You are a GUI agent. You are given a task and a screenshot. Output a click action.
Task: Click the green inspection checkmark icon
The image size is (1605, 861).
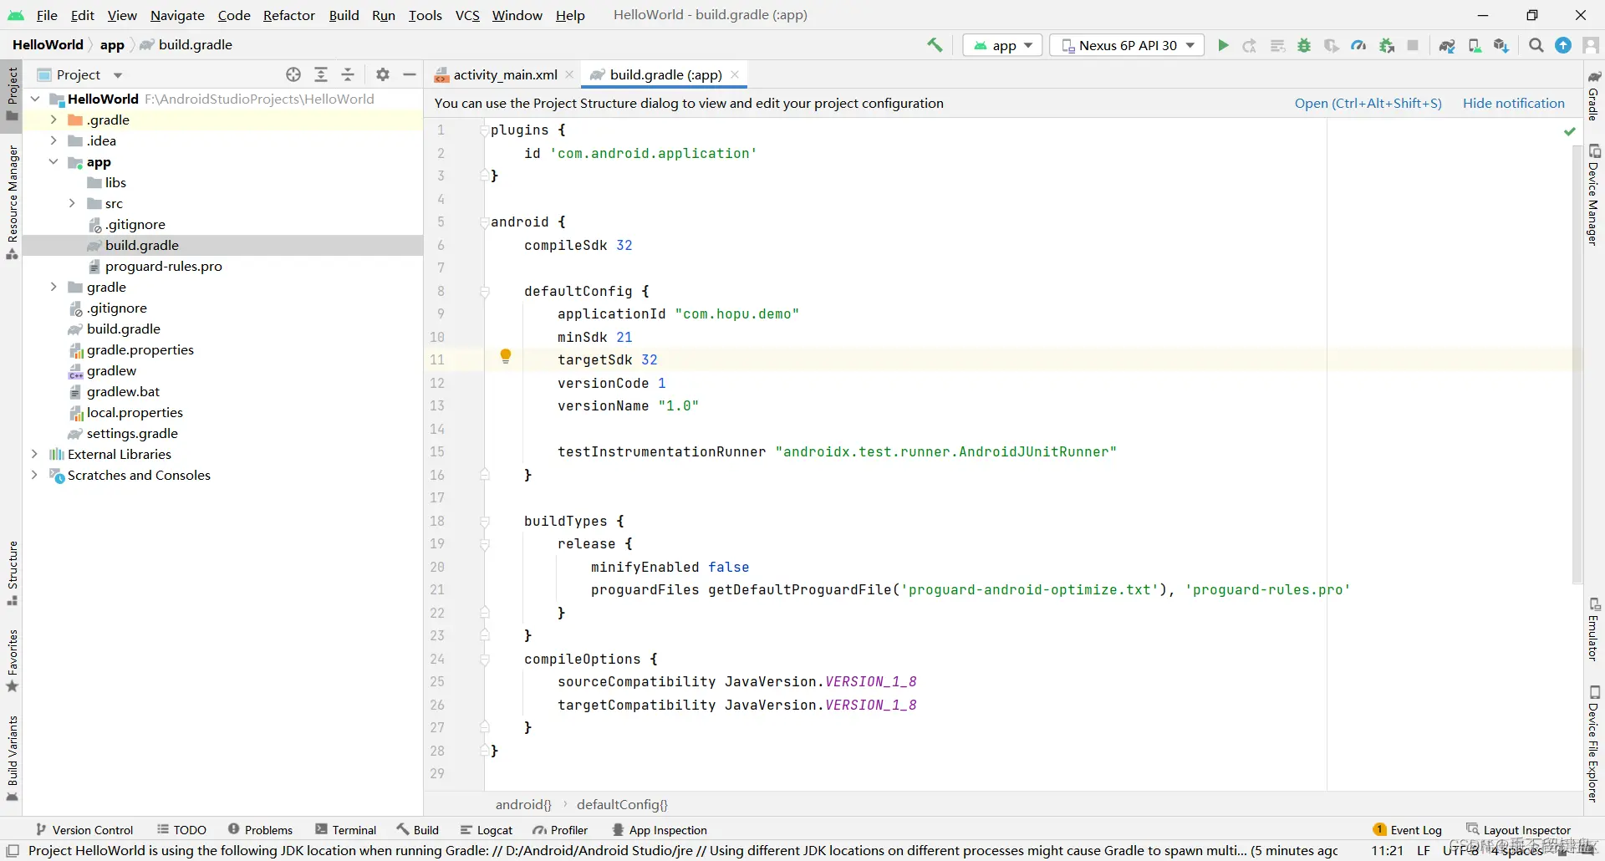point(1570,131)
